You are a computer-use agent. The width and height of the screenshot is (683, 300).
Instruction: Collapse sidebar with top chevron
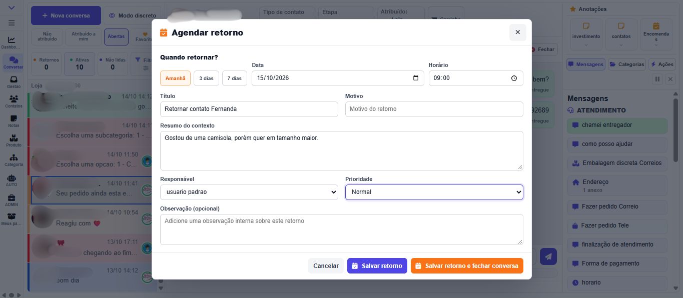pos(12,7)
